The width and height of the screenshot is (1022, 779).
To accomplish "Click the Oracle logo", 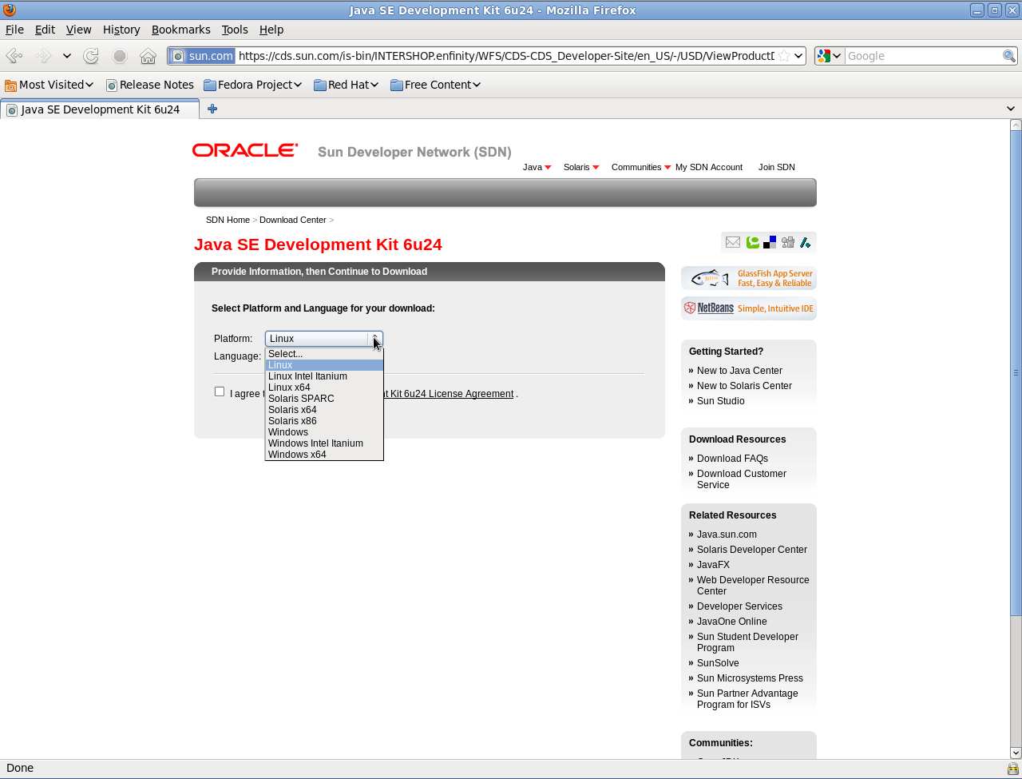I will tap(245, 150).
